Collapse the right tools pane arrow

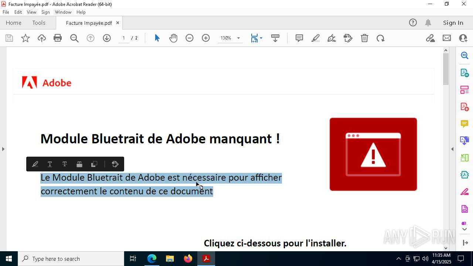[x=452, y=149]
